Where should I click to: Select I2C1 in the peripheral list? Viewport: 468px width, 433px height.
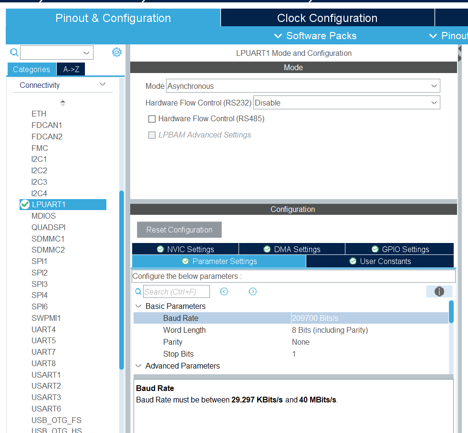coord(39,159)
